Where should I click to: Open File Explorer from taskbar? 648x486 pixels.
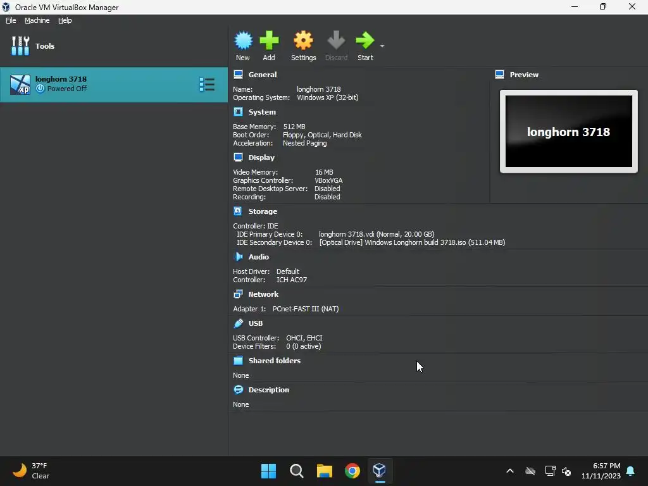point(325,471)
